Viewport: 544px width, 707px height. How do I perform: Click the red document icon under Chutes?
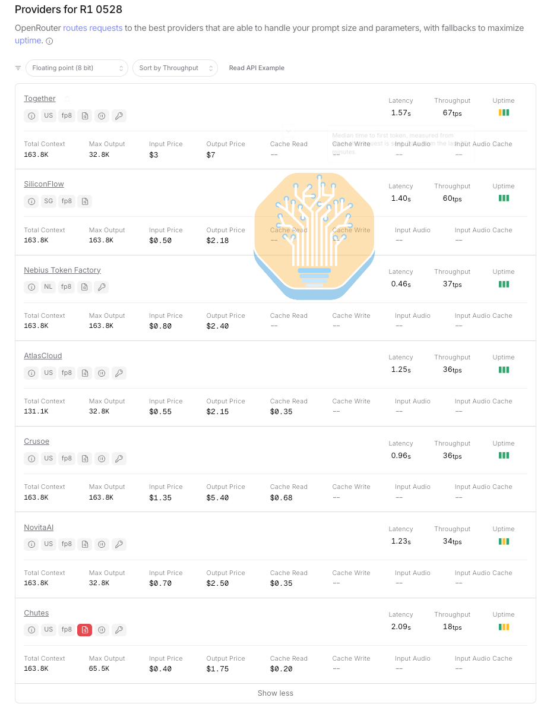tap(84, 630)
